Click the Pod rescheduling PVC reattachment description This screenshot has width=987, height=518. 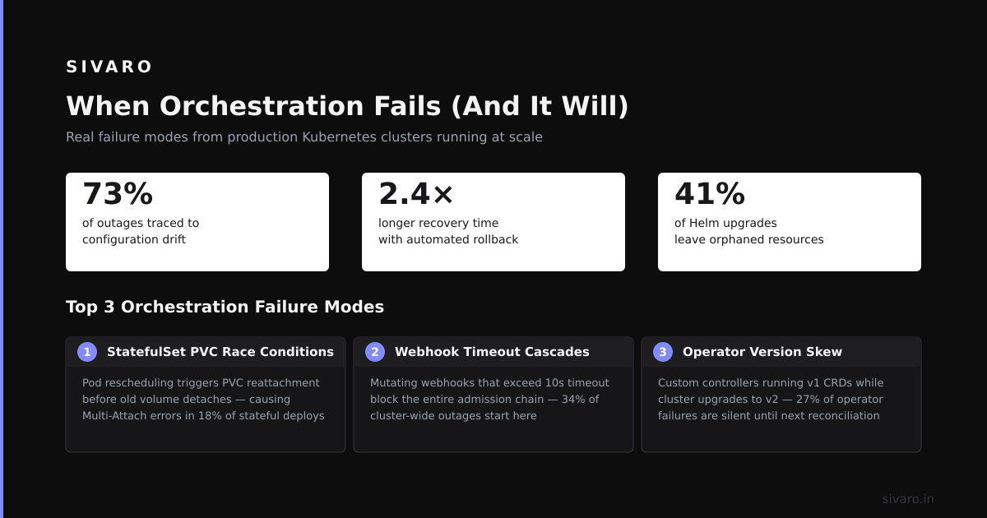click(203, 399)
